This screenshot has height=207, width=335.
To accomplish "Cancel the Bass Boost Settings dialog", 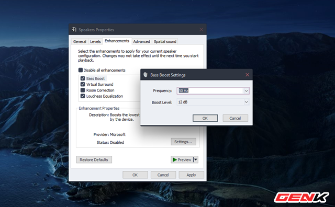I will click(x=235, y=118).
